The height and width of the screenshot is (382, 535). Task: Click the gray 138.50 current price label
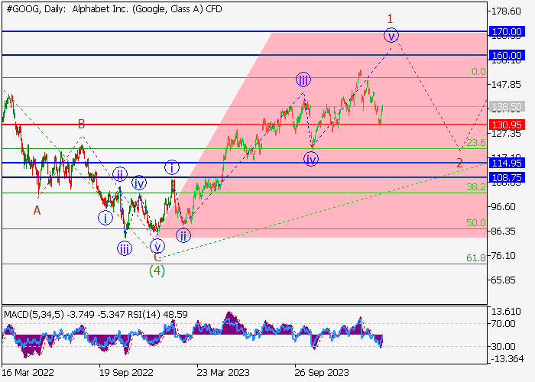[507, 107]
